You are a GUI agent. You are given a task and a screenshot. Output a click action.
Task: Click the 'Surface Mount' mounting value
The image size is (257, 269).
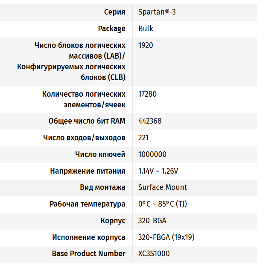coord(163,187)
